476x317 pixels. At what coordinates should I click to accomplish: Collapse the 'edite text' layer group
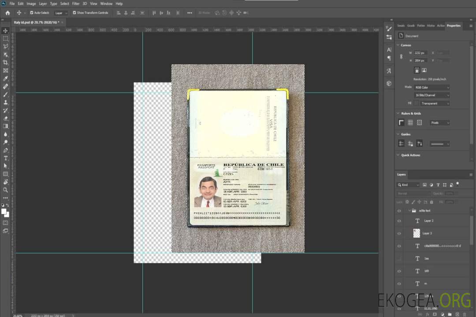click(x=409, y=210)
